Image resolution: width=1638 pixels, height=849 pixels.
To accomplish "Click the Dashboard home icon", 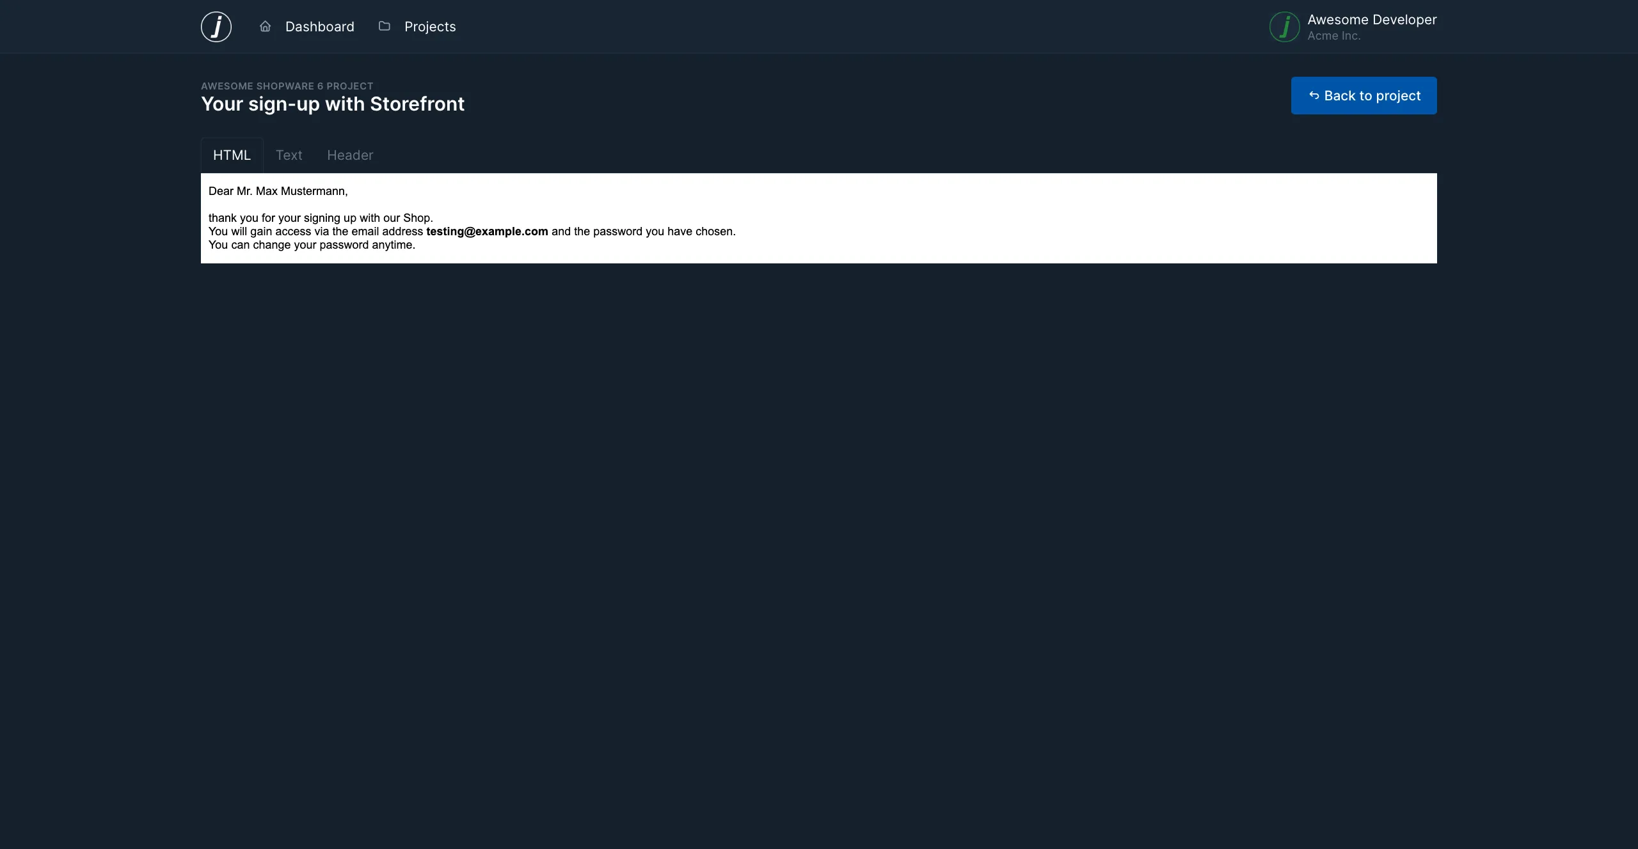I will [264, 26].
